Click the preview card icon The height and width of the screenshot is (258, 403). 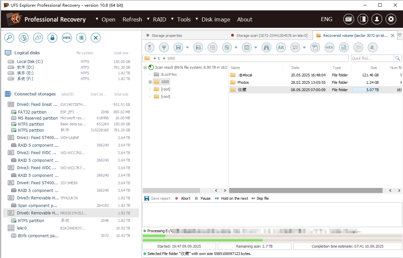(x=295, y=48)
